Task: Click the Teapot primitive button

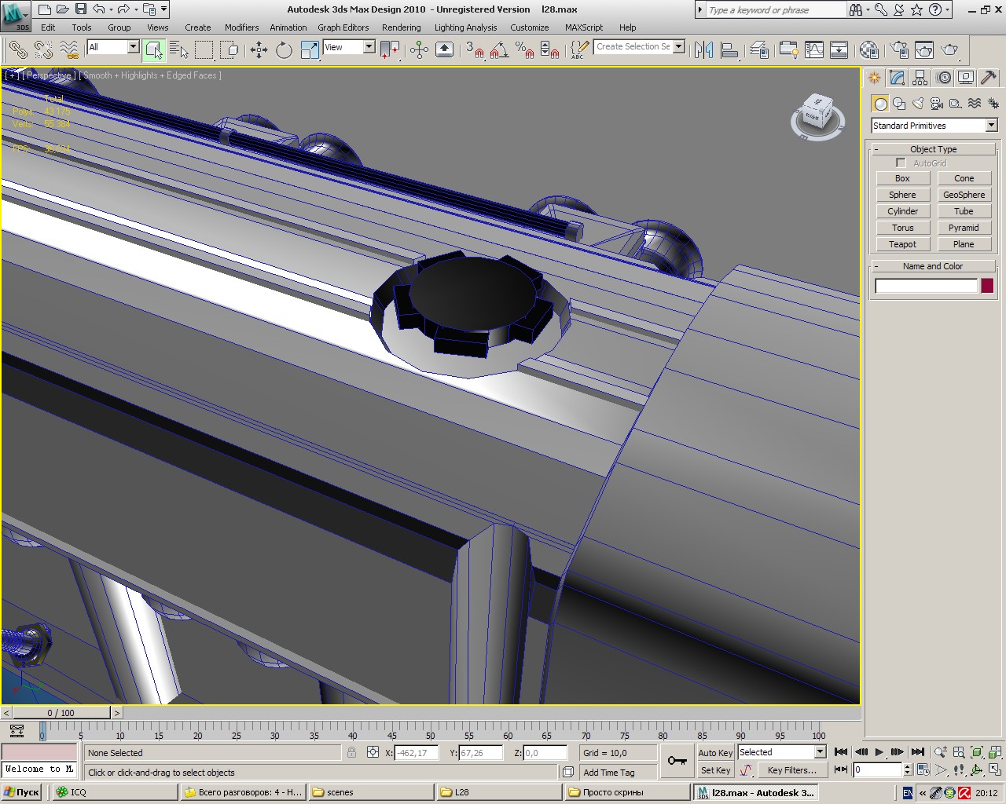Action: tap(902, 244)
